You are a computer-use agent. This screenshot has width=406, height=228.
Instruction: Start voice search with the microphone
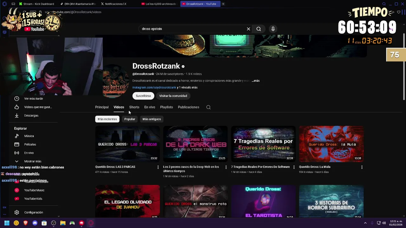tap(273, 29)
